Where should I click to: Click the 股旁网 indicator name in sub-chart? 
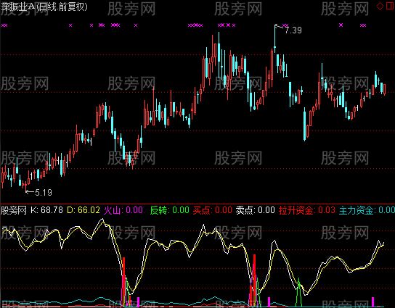[x=14, y=210]
